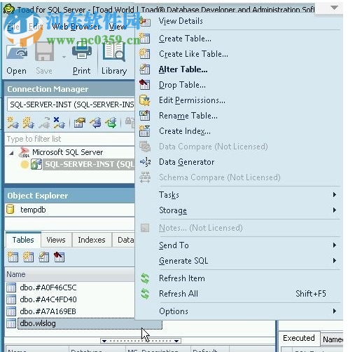Click the Alter Table icon in context menu
The height and width of the screenshot is (352, 348).
tap(145, 69)
